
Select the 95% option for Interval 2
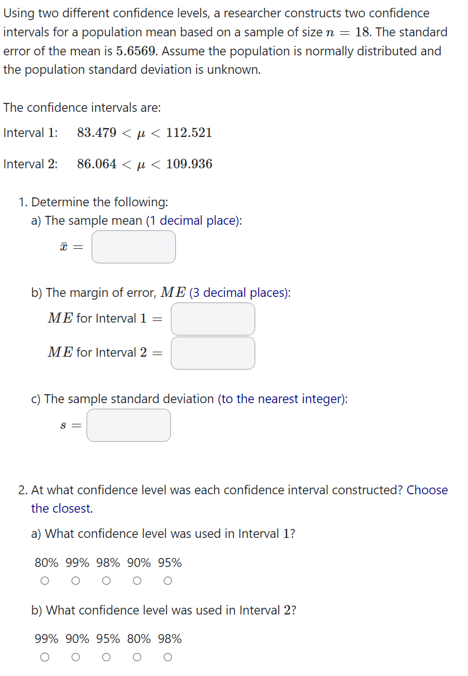click(106, 657)
